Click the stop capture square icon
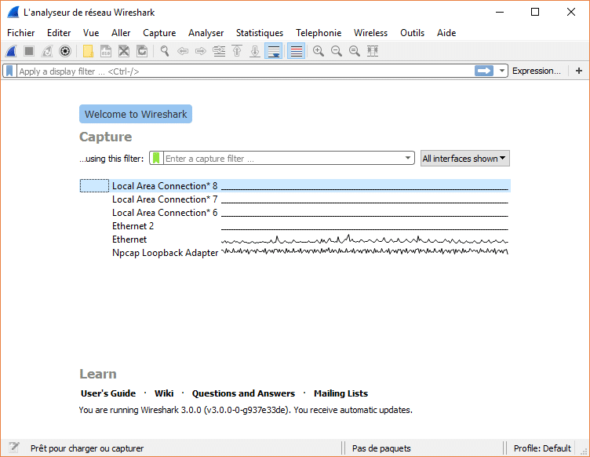Viewport: 590px width, 457px height. [x=29, y=51]
